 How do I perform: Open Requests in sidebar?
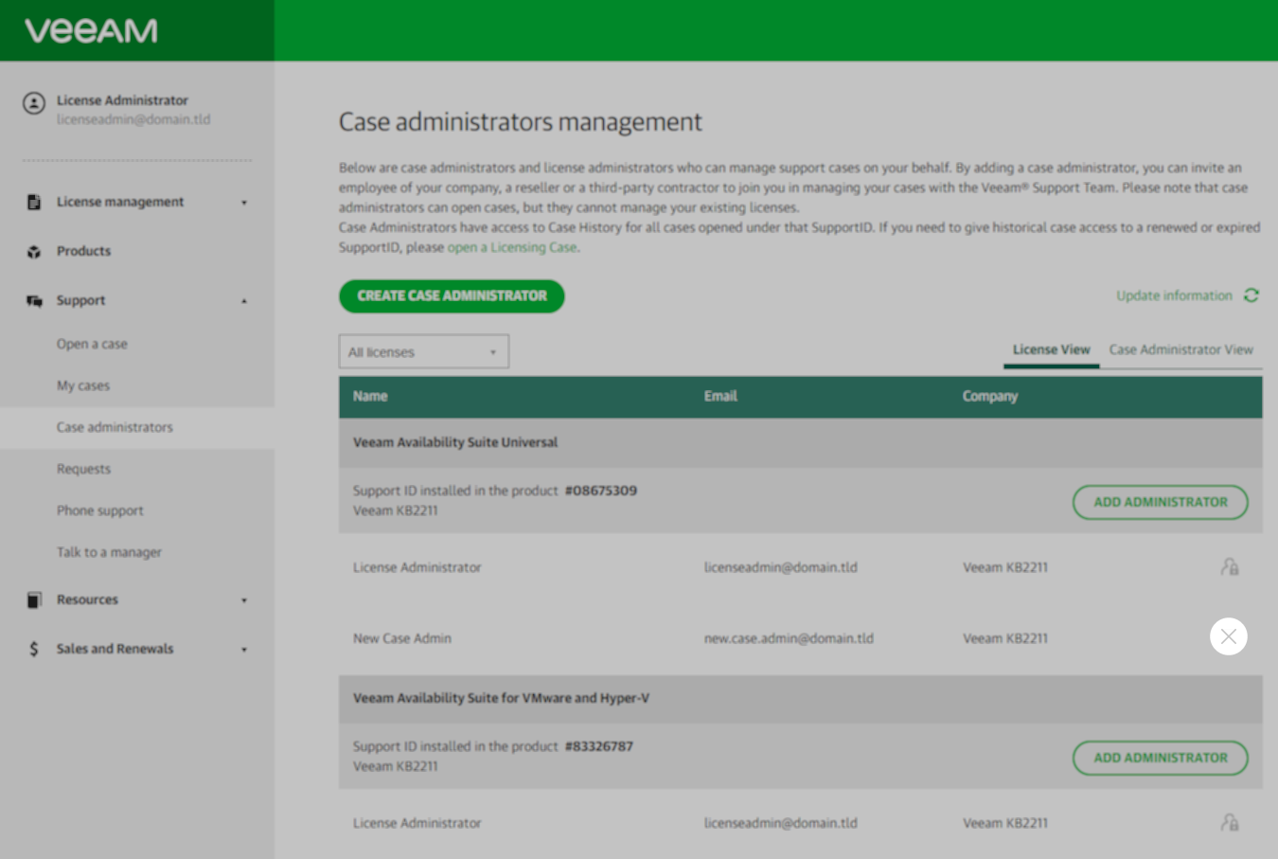pyautogui.click(x=83, y=469)
